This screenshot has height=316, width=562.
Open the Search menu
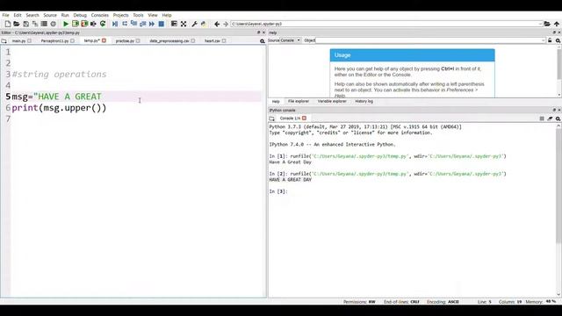32,15
